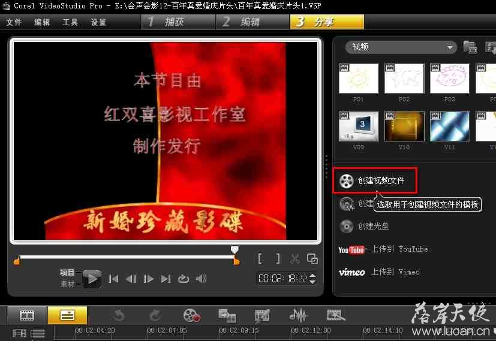Click the scissors split clip icon
The image size is (496, 341).
[x=294, y=259]
